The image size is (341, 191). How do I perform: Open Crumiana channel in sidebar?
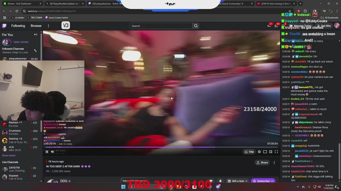click(x=20, y=132)
